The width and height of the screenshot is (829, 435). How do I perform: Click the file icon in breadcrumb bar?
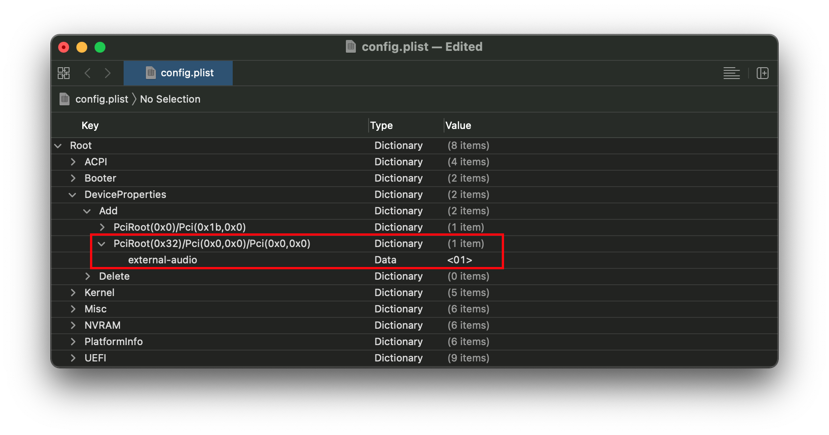[65, 99]
